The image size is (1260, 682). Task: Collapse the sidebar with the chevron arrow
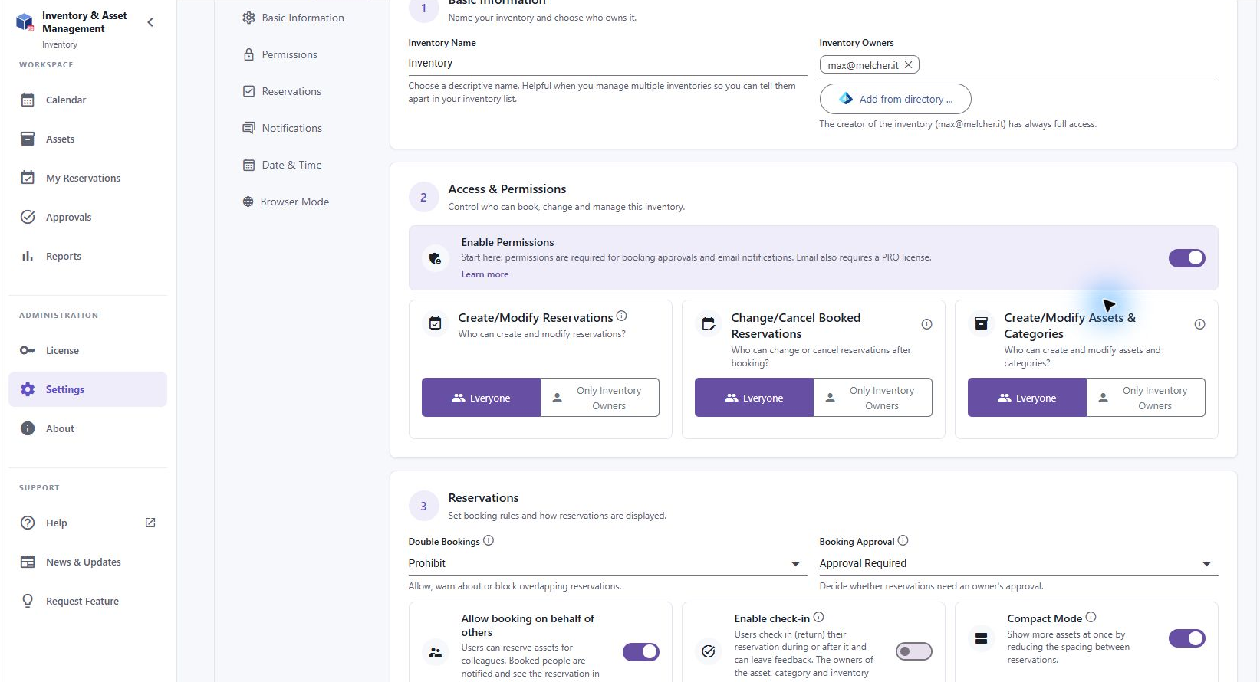[x=150, y=22]
